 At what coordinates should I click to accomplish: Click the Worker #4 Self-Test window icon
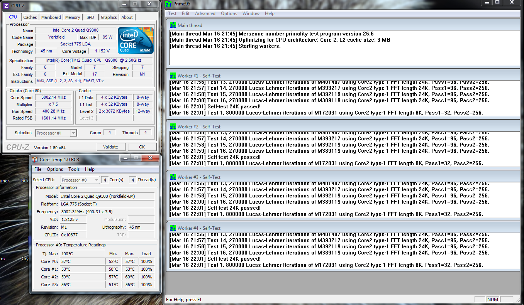(173, 228)
